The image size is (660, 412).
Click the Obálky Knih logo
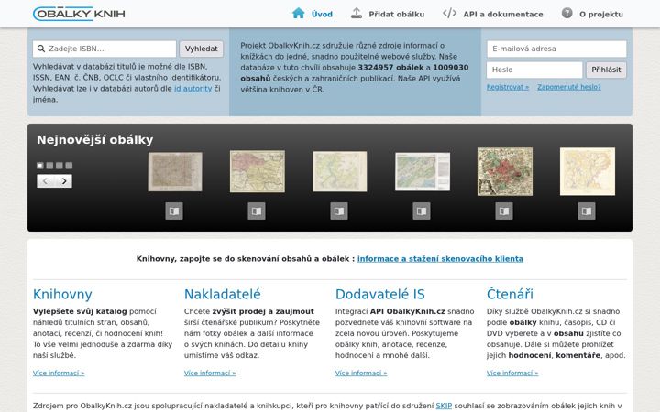pyautogui.click(x=79, y=14)
